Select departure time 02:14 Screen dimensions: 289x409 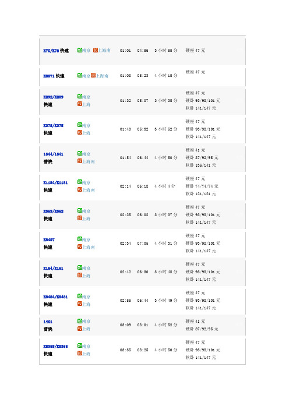point(125,186)
